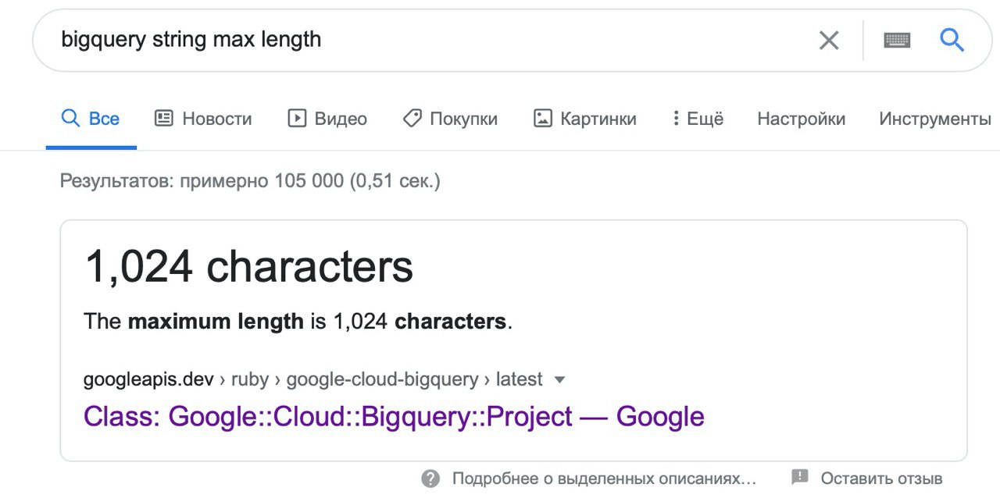Open the Инструменты search tools

pos(935,119)
